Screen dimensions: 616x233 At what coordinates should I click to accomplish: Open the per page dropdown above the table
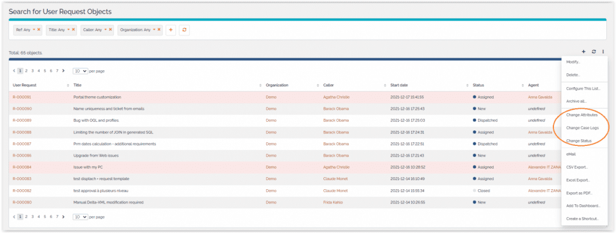click(80, 71)
